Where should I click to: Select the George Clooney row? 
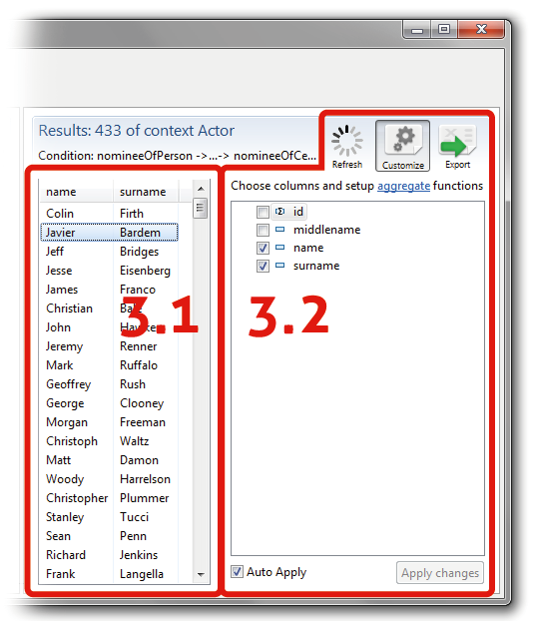(x=109, y=403)
